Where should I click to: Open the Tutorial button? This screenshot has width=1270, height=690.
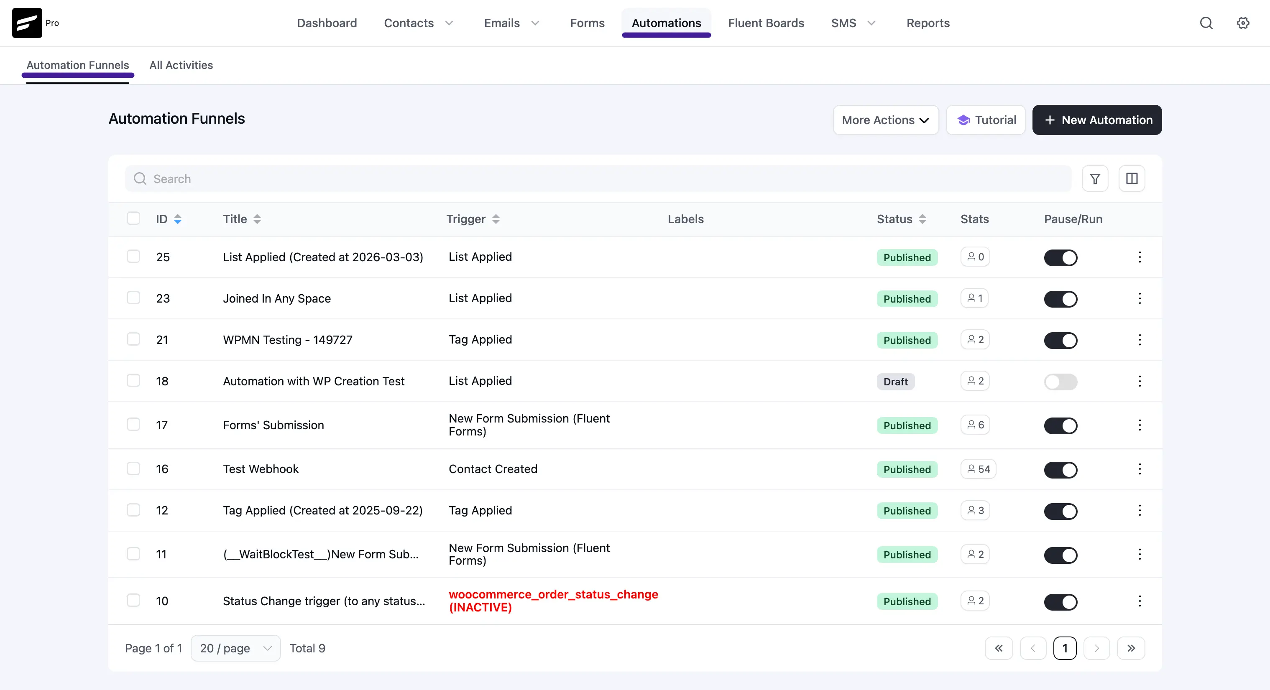point(986,120)
